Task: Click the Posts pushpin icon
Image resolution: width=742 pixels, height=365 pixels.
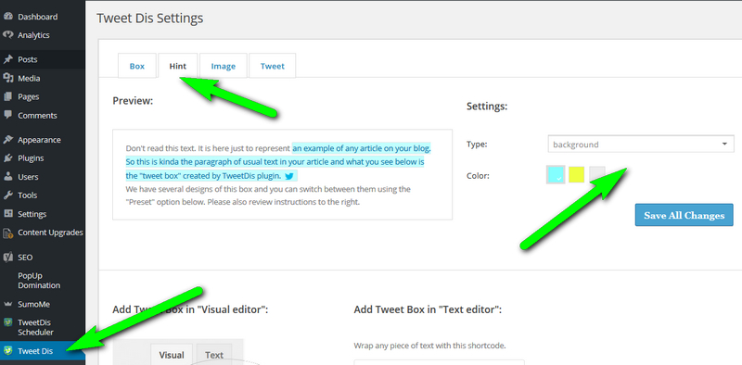Action: click(x=7, y=59)
